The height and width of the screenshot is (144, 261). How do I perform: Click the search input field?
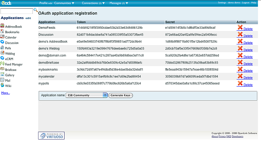[x=16, y=11]
